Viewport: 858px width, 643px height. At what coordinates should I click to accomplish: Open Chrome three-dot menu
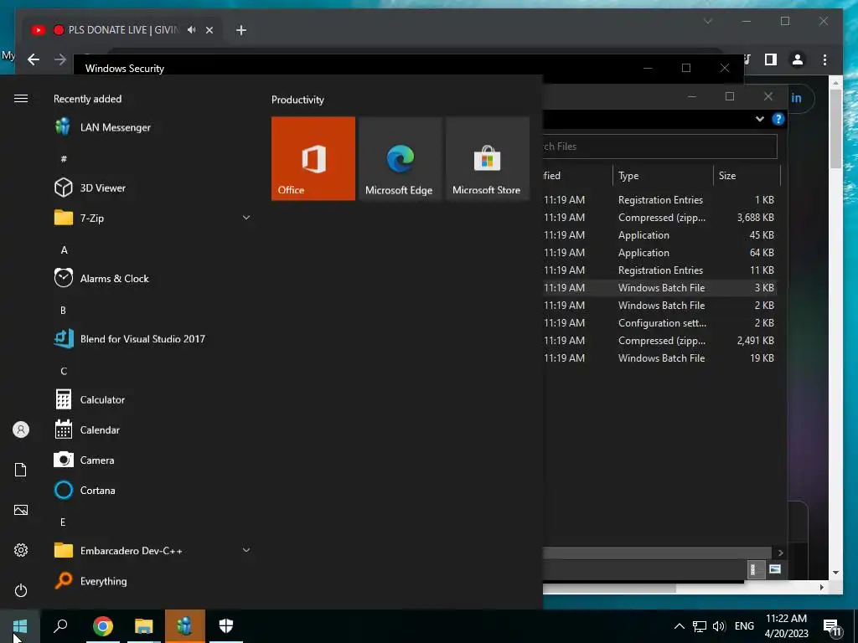pos(824,59)
